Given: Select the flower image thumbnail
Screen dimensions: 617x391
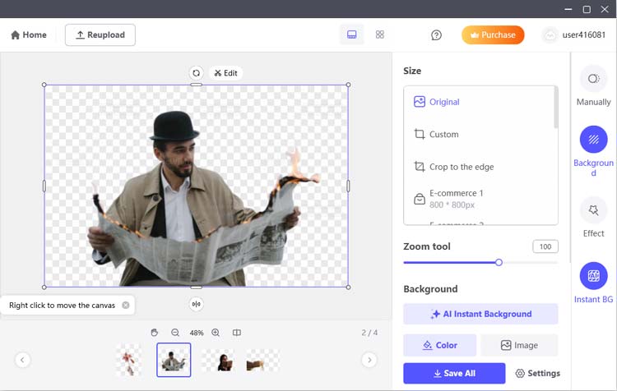Looking at the screenshot, I should click(129, 360).
